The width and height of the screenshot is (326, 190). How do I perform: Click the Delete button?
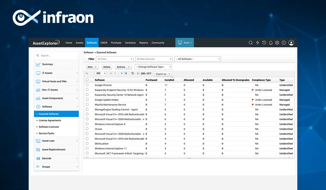tap(107, 67)
